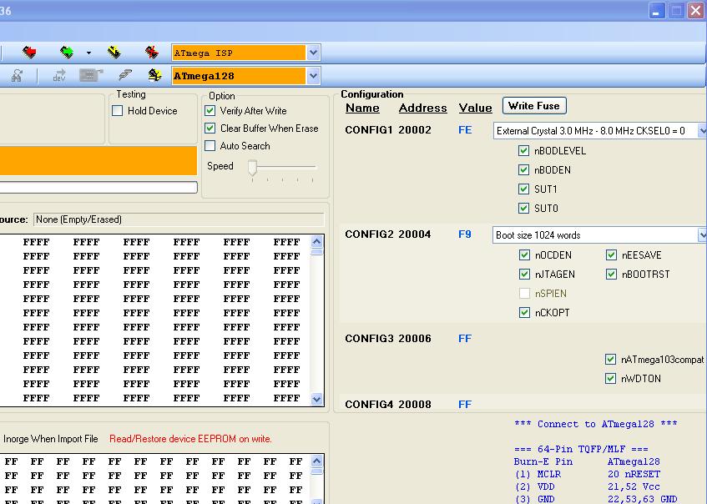Click the Value column header

pos(475,108)
